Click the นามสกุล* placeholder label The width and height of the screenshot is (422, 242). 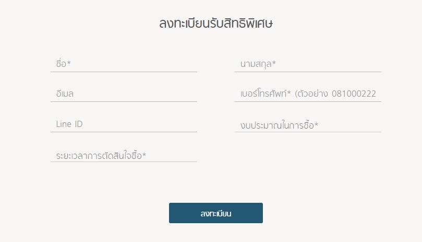click(x=258, y=64)
